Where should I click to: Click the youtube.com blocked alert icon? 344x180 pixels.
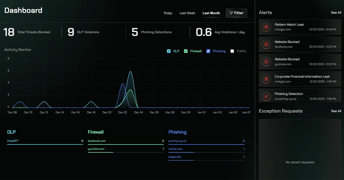point(266,62)
